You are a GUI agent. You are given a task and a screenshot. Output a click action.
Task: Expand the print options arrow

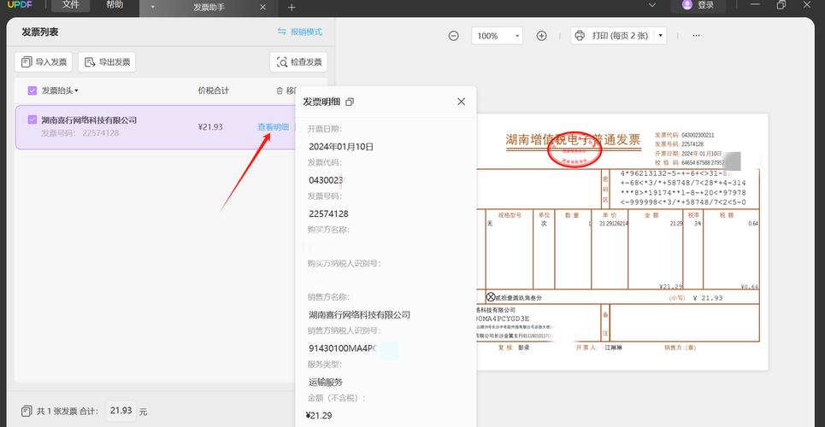click(661, 36)
